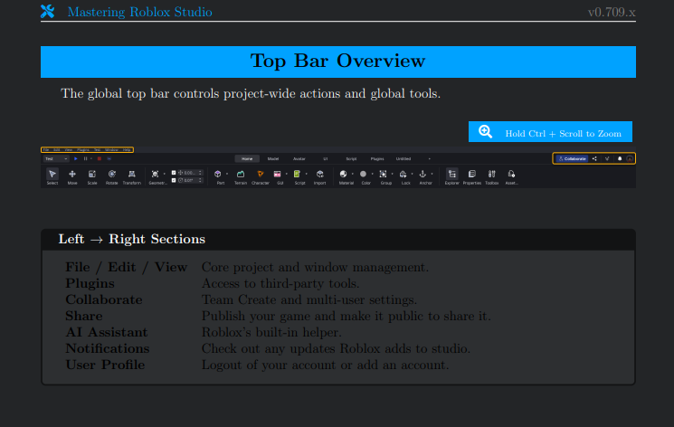Click the GUI icon
This screenshot has width=674, height=427.
point(277,174)
